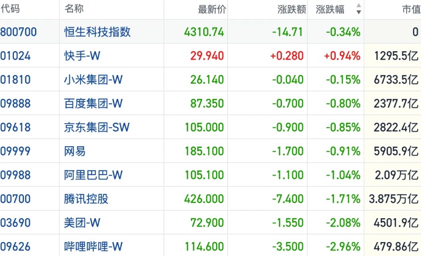
Task: Select 京东集团-SW in the list
Action: [97, 127]
